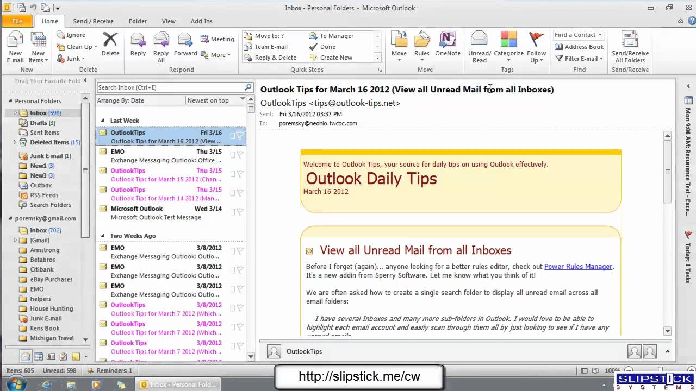Open the Address Book
696x391 pixels.
coord(579,47)
